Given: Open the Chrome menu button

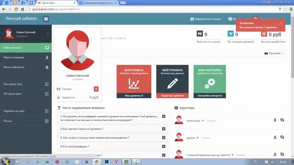Looking at the screenshot, I should pos(291,9).
